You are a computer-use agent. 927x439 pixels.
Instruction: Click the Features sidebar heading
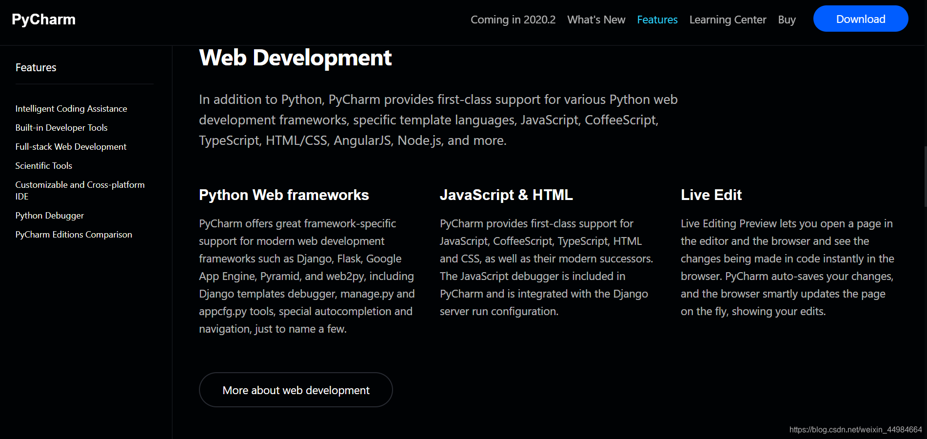[36, 68]
